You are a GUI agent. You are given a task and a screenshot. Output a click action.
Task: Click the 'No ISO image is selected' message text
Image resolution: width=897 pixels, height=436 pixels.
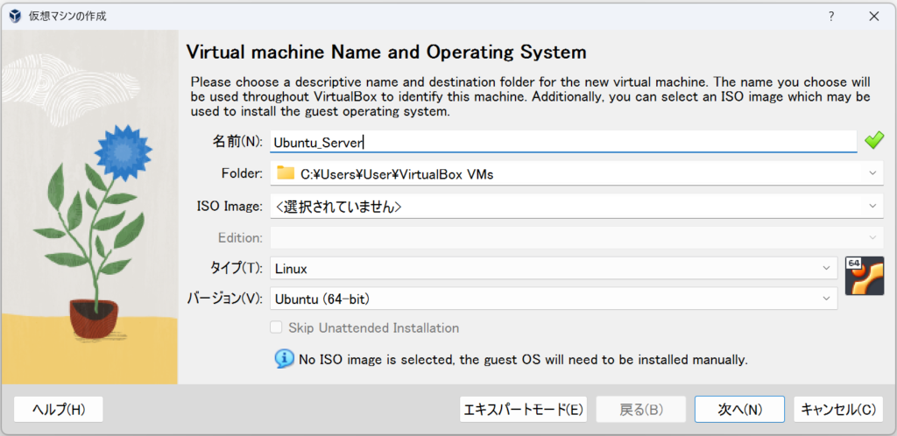tap(523, 360)
